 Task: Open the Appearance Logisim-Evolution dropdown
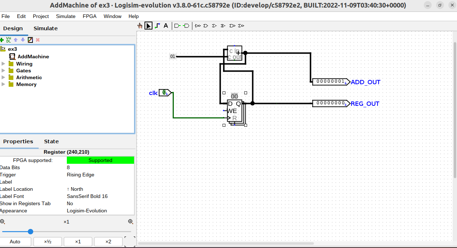tap(100, 211)
